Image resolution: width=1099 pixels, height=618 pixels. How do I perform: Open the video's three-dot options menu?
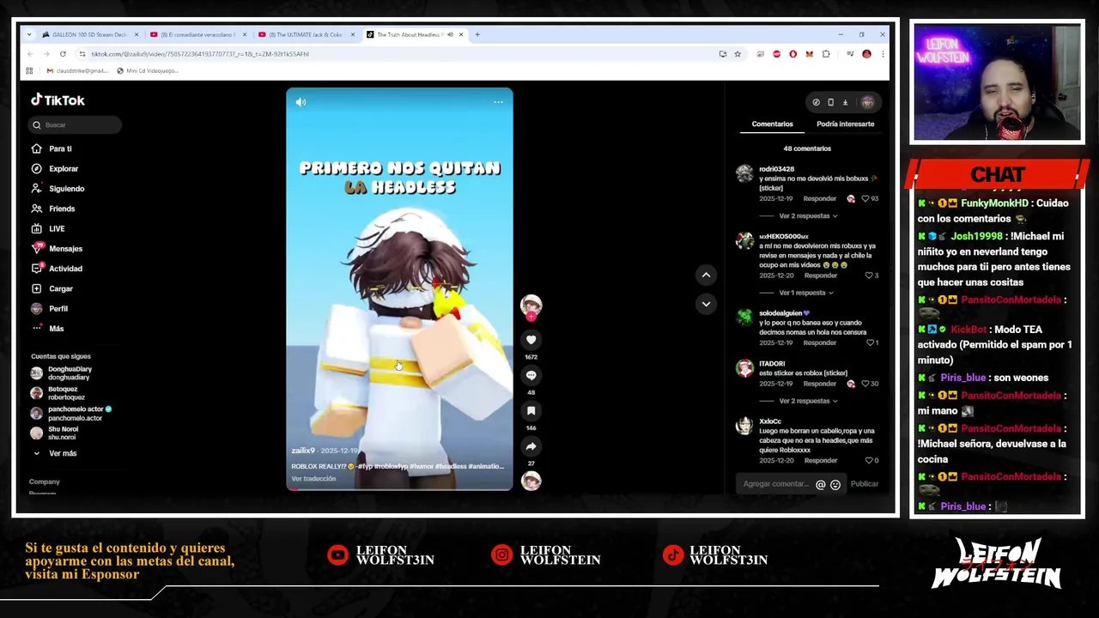click(498, 102)
